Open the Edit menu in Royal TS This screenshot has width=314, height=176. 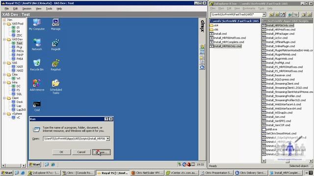(x=15, y=9)
